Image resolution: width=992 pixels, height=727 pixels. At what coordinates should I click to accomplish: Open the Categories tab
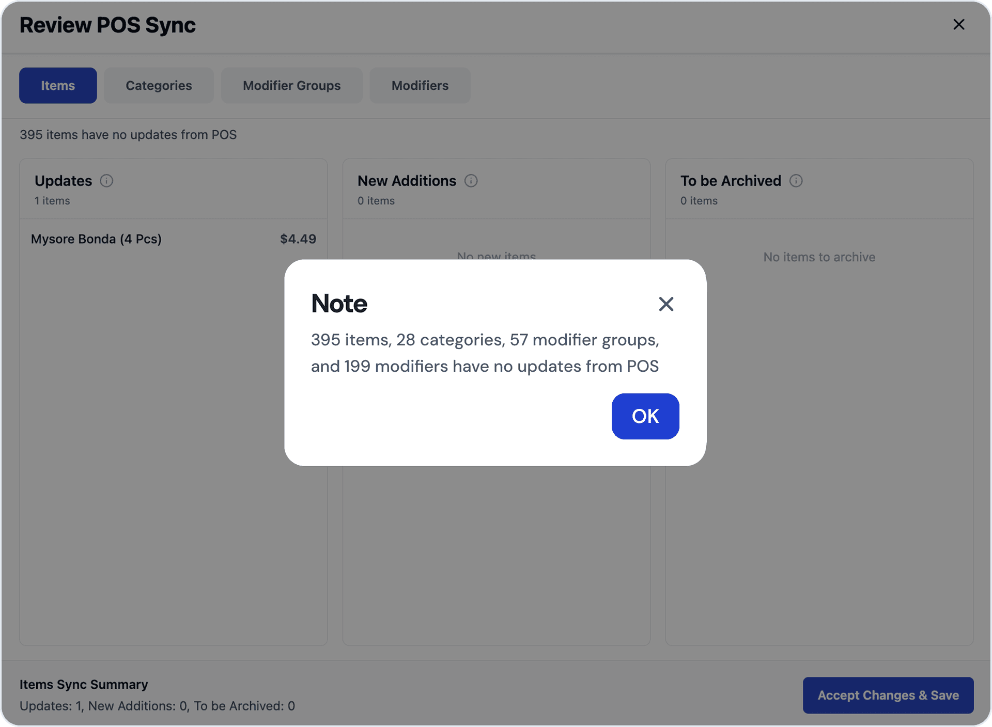(x=159, y=85)
